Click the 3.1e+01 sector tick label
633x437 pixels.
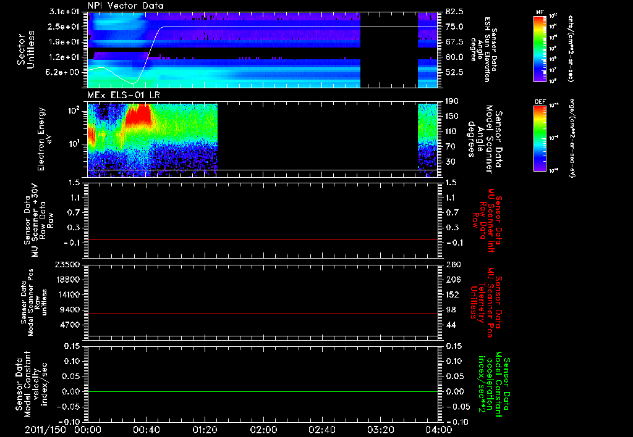point(64,12)
